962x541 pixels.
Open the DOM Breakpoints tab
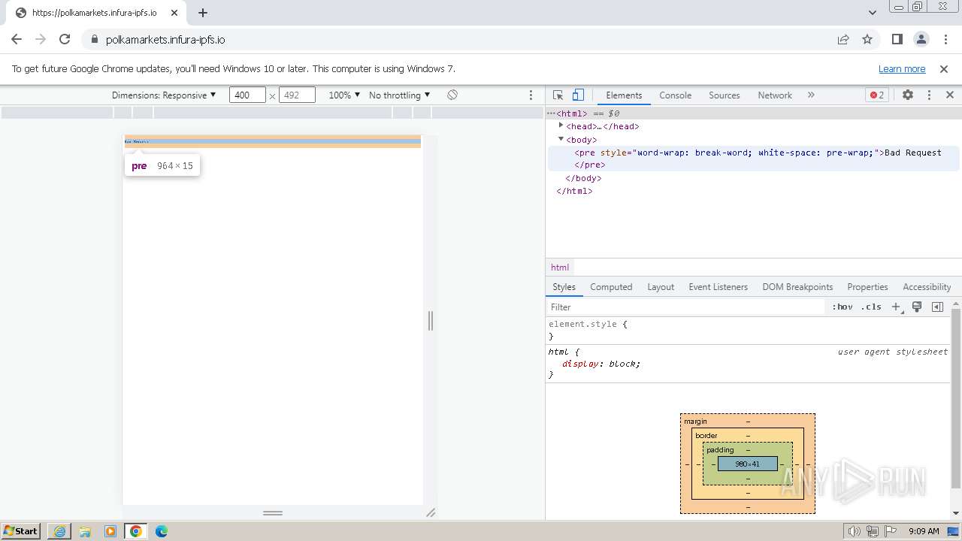pyautogui.click(x=797, y=287)
